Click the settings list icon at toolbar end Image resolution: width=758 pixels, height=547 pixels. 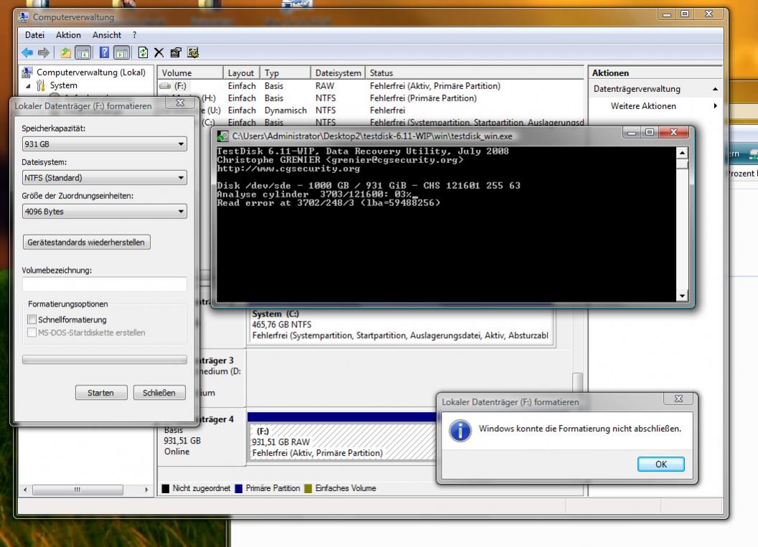coord(193,52)
